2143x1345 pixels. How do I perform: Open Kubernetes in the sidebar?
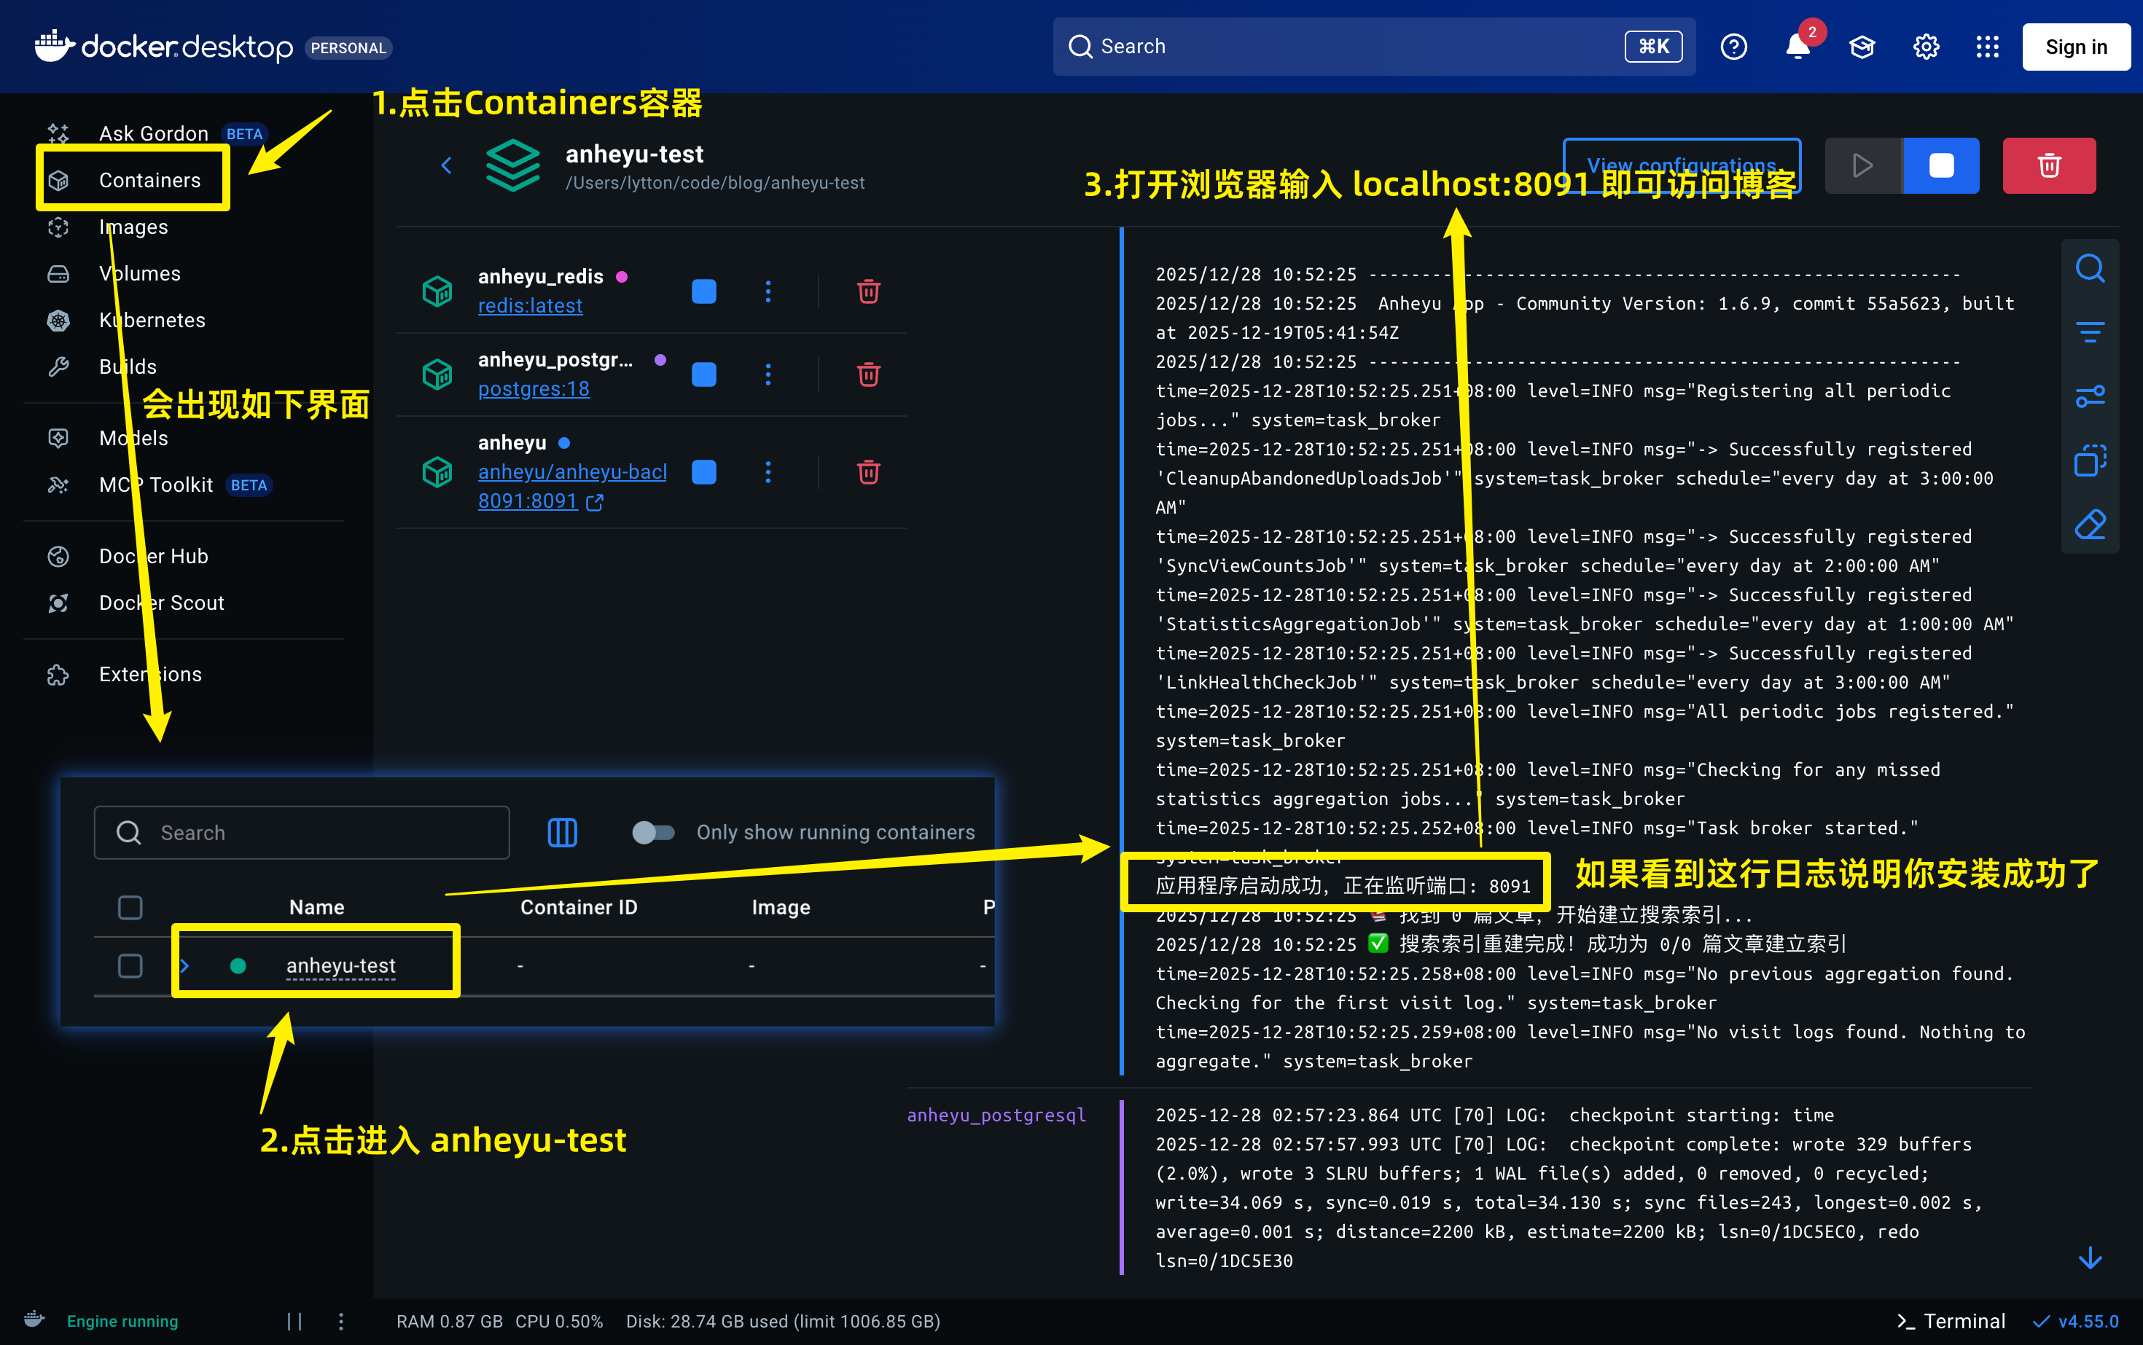(152, 321)
